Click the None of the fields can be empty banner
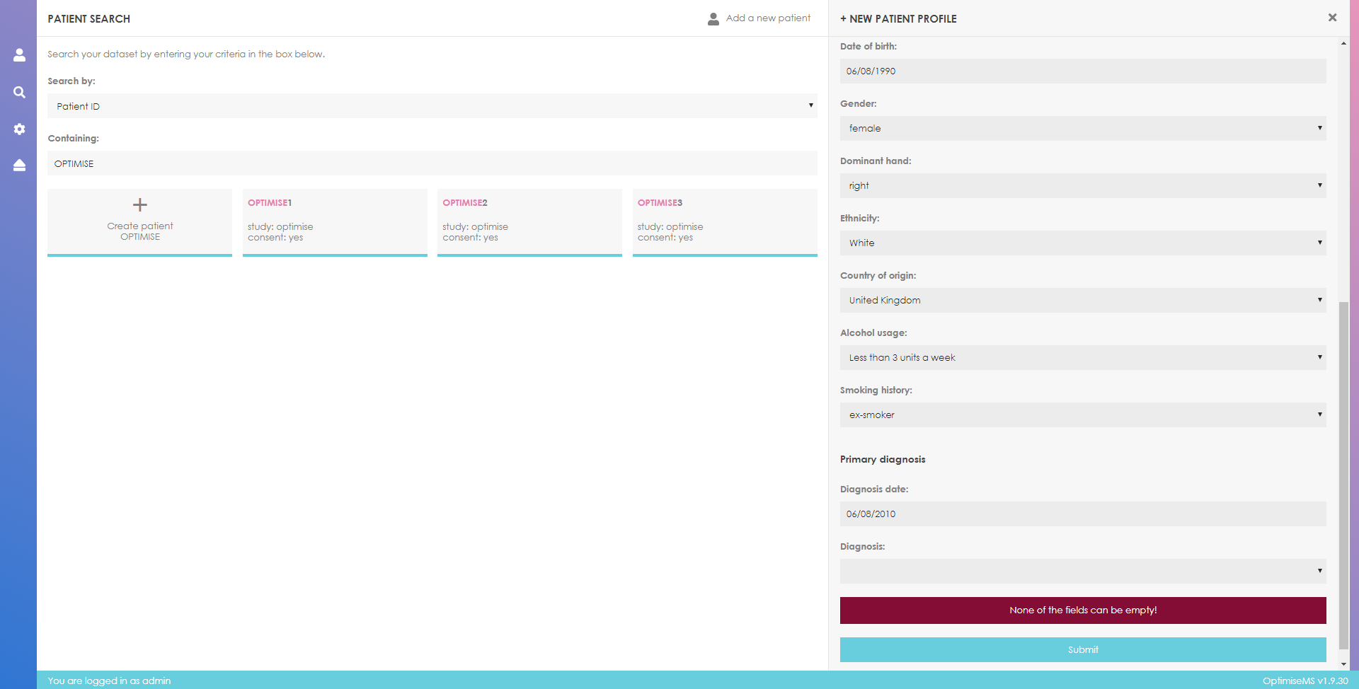The image size is (1359, 689). [1083, 610]
